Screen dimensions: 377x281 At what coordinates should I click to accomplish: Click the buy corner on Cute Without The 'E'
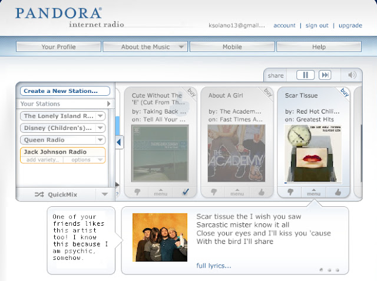(x=191, y=92)
